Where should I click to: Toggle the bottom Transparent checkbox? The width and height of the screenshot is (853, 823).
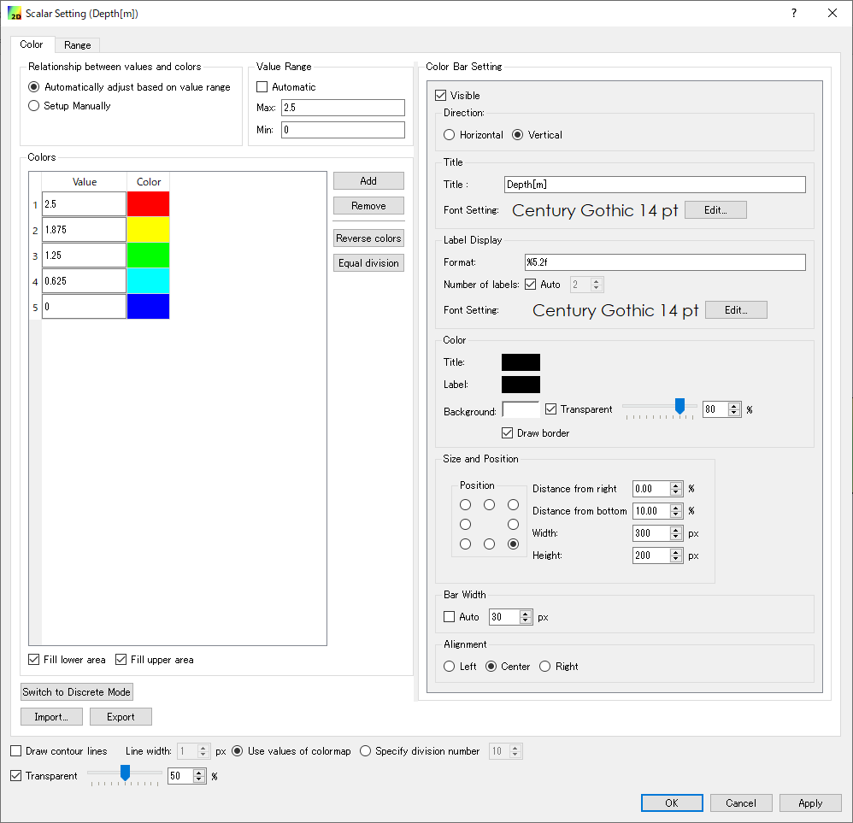16,776
